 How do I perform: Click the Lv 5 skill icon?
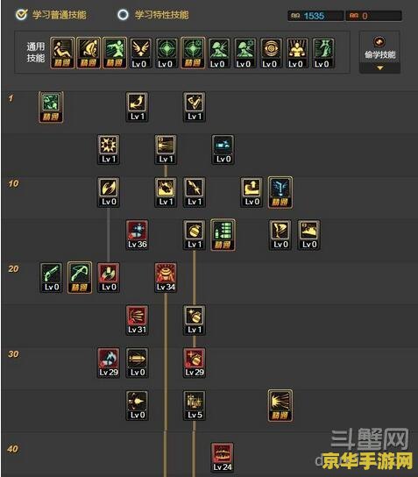195,405
